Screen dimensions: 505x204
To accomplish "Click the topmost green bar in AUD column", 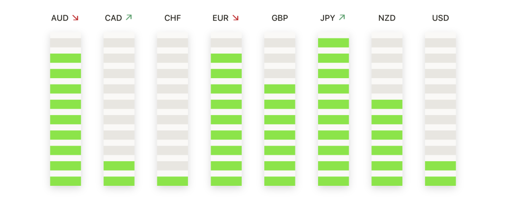I will (x=66, y=58).
